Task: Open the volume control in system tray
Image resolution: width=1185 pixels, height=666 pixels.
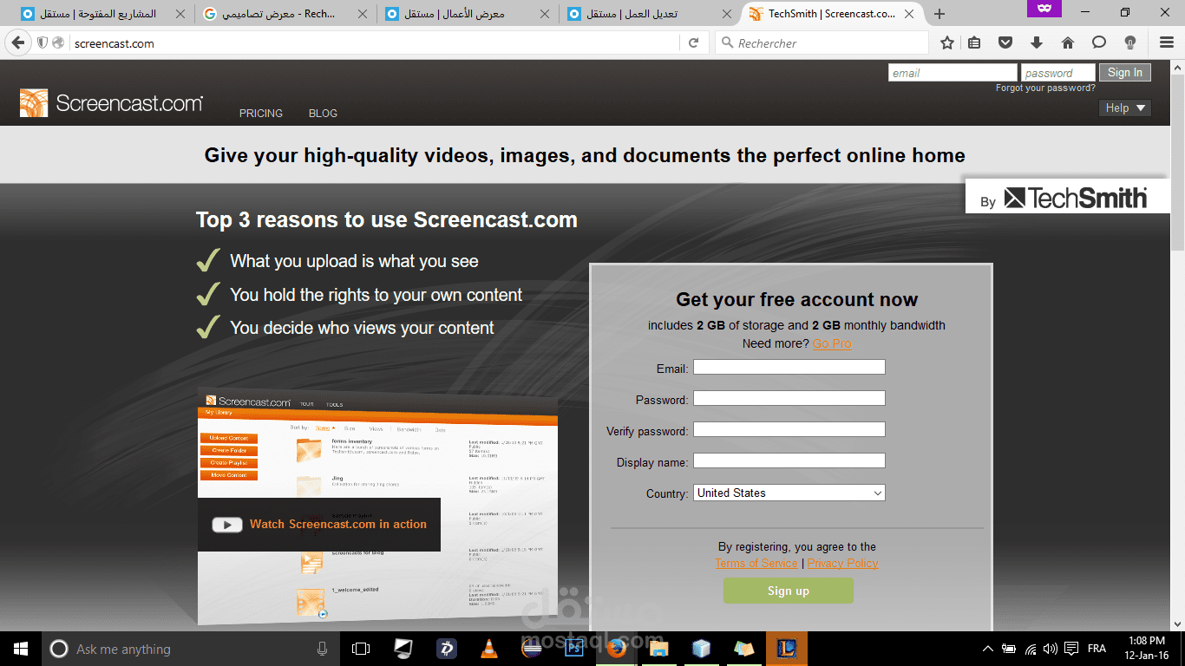Action: [1051, 649]
